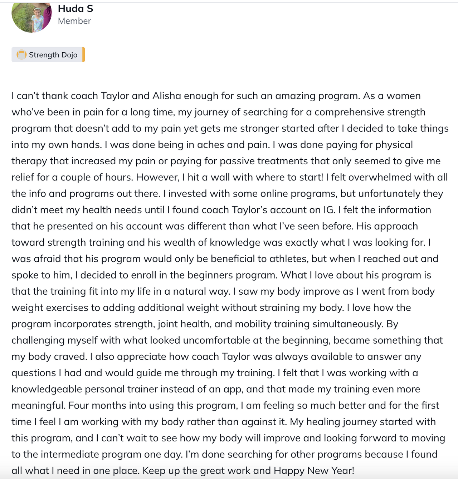Screen dimensions: 458x479
Task: Click the Member role label
Action: point(74,21)
